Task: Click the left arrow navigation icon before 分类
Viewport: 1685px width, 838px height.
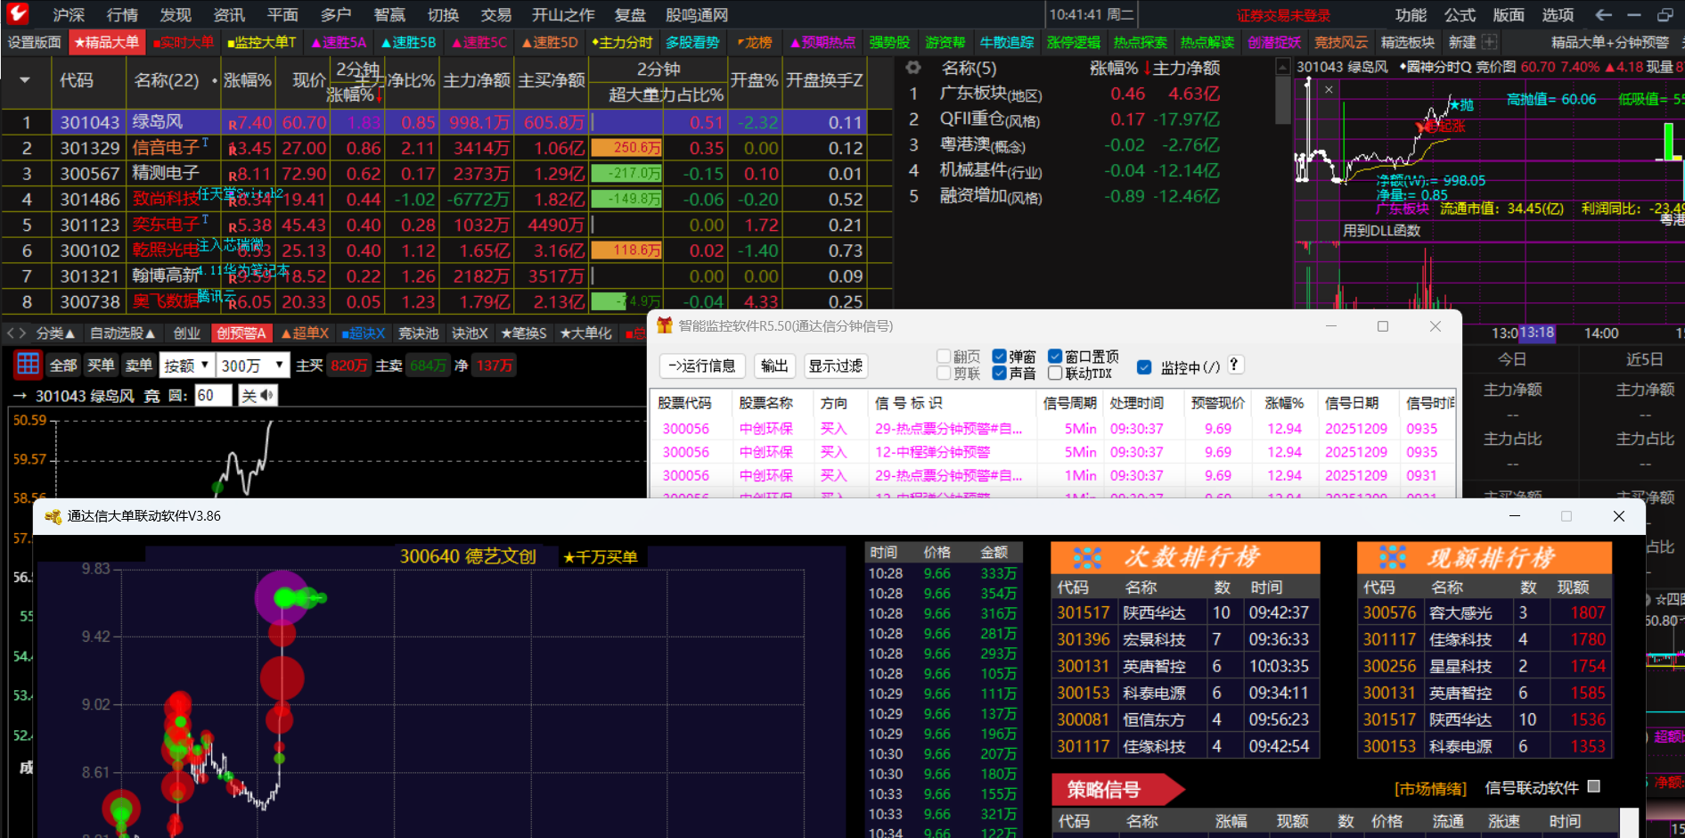Action: (11, 333)
